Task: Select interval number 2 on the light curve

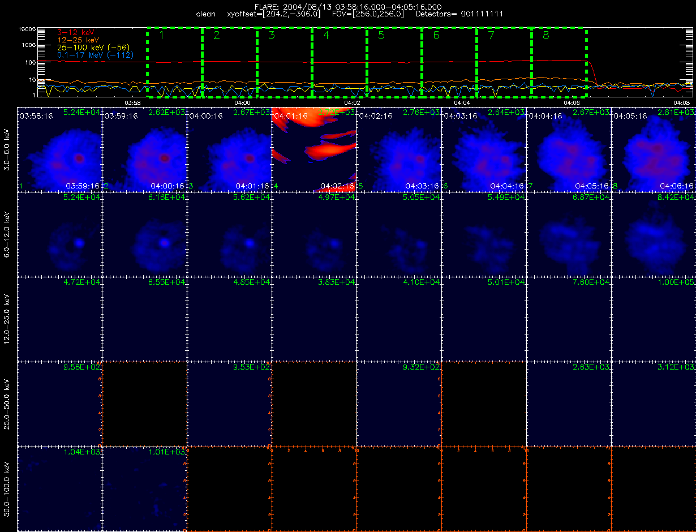Action: pyautogui.click(x=216, y=36)
